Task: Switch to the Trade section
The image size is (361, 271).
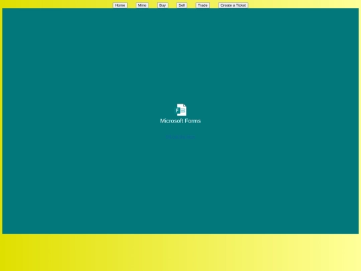Action: tap(203, 5)
